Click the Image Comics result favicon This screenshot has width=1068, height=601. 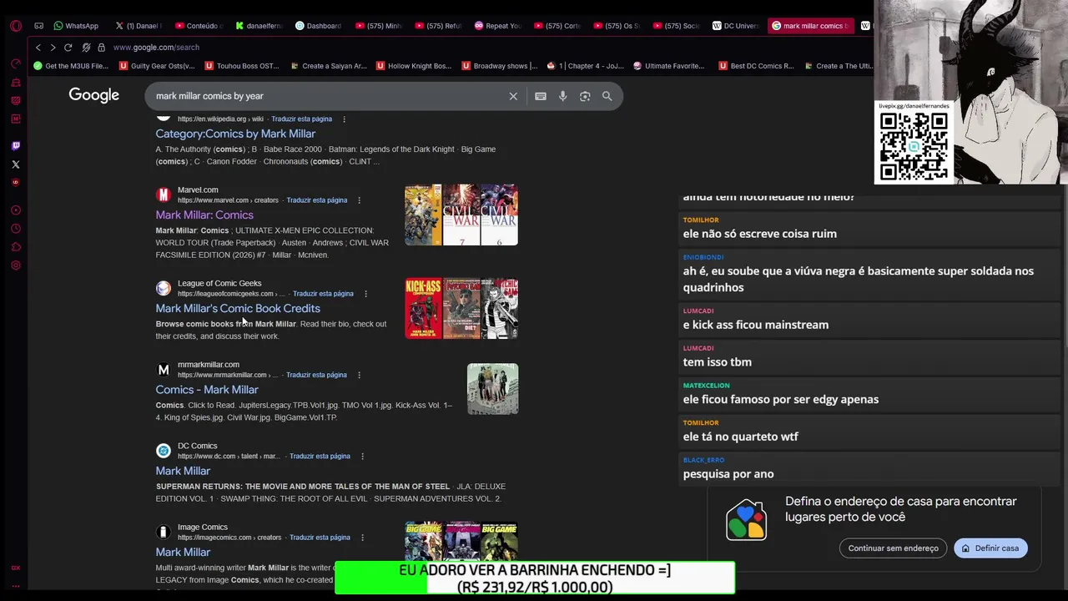(x=164, y=532)
